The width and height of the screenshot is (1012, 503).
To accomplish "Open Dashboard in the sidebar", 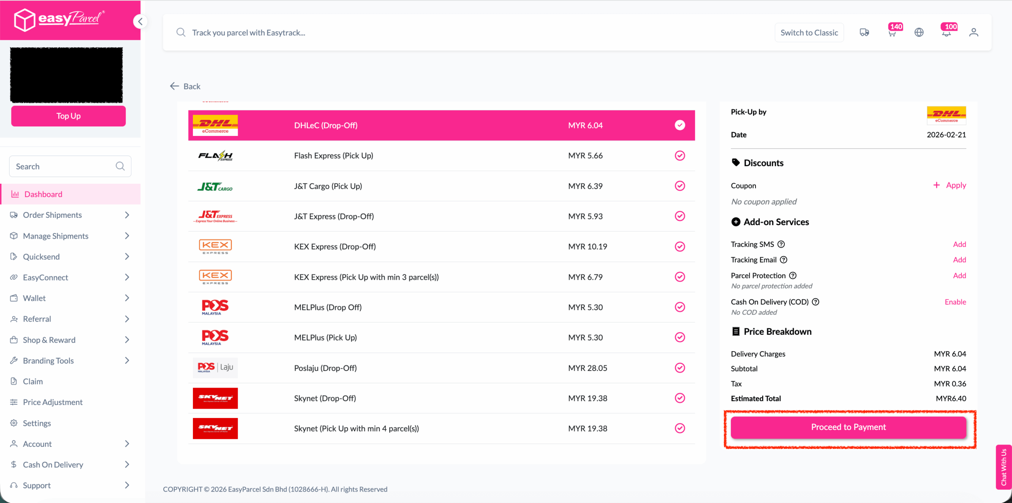I will click(x=43, y=194).
